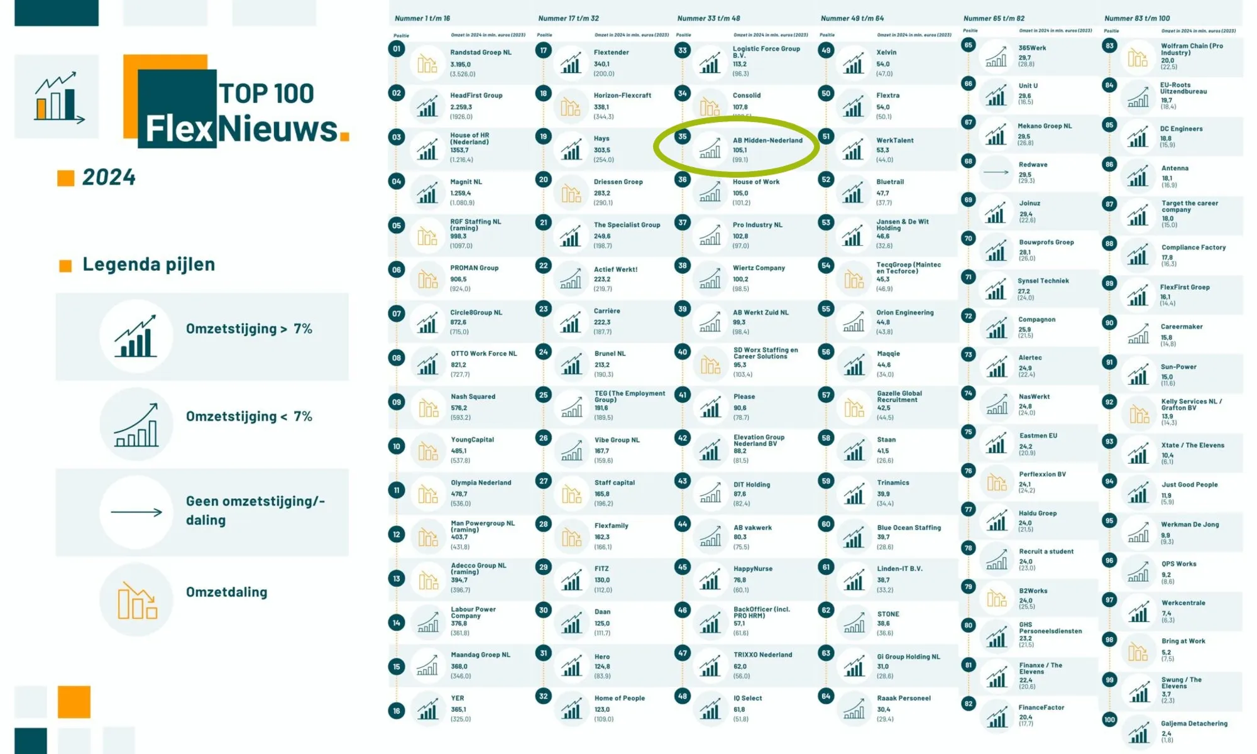Screen dimensions: 1257x754
Task: Click the company name Nash Squared
Action: [473, 396]
